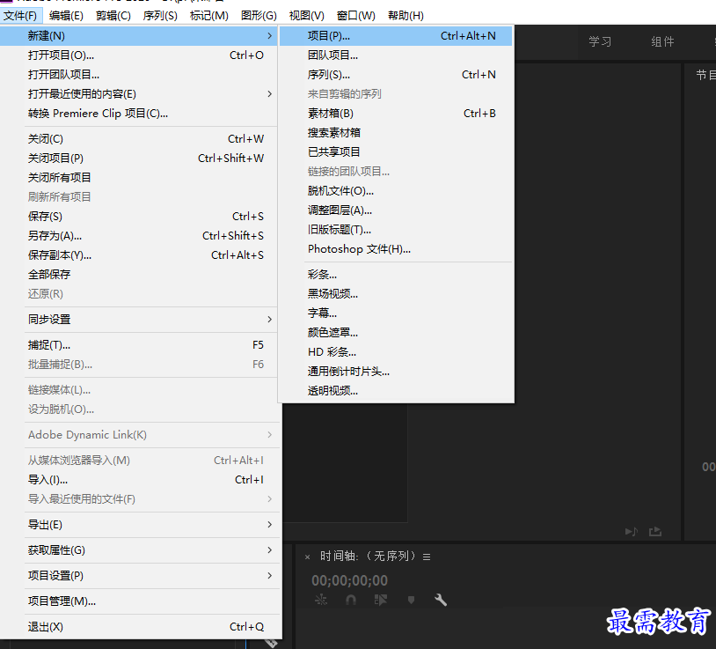This screenshot has height=649, width=716.
Task: Expand the 项目设置(P) submenu
Action: point(139,576)
